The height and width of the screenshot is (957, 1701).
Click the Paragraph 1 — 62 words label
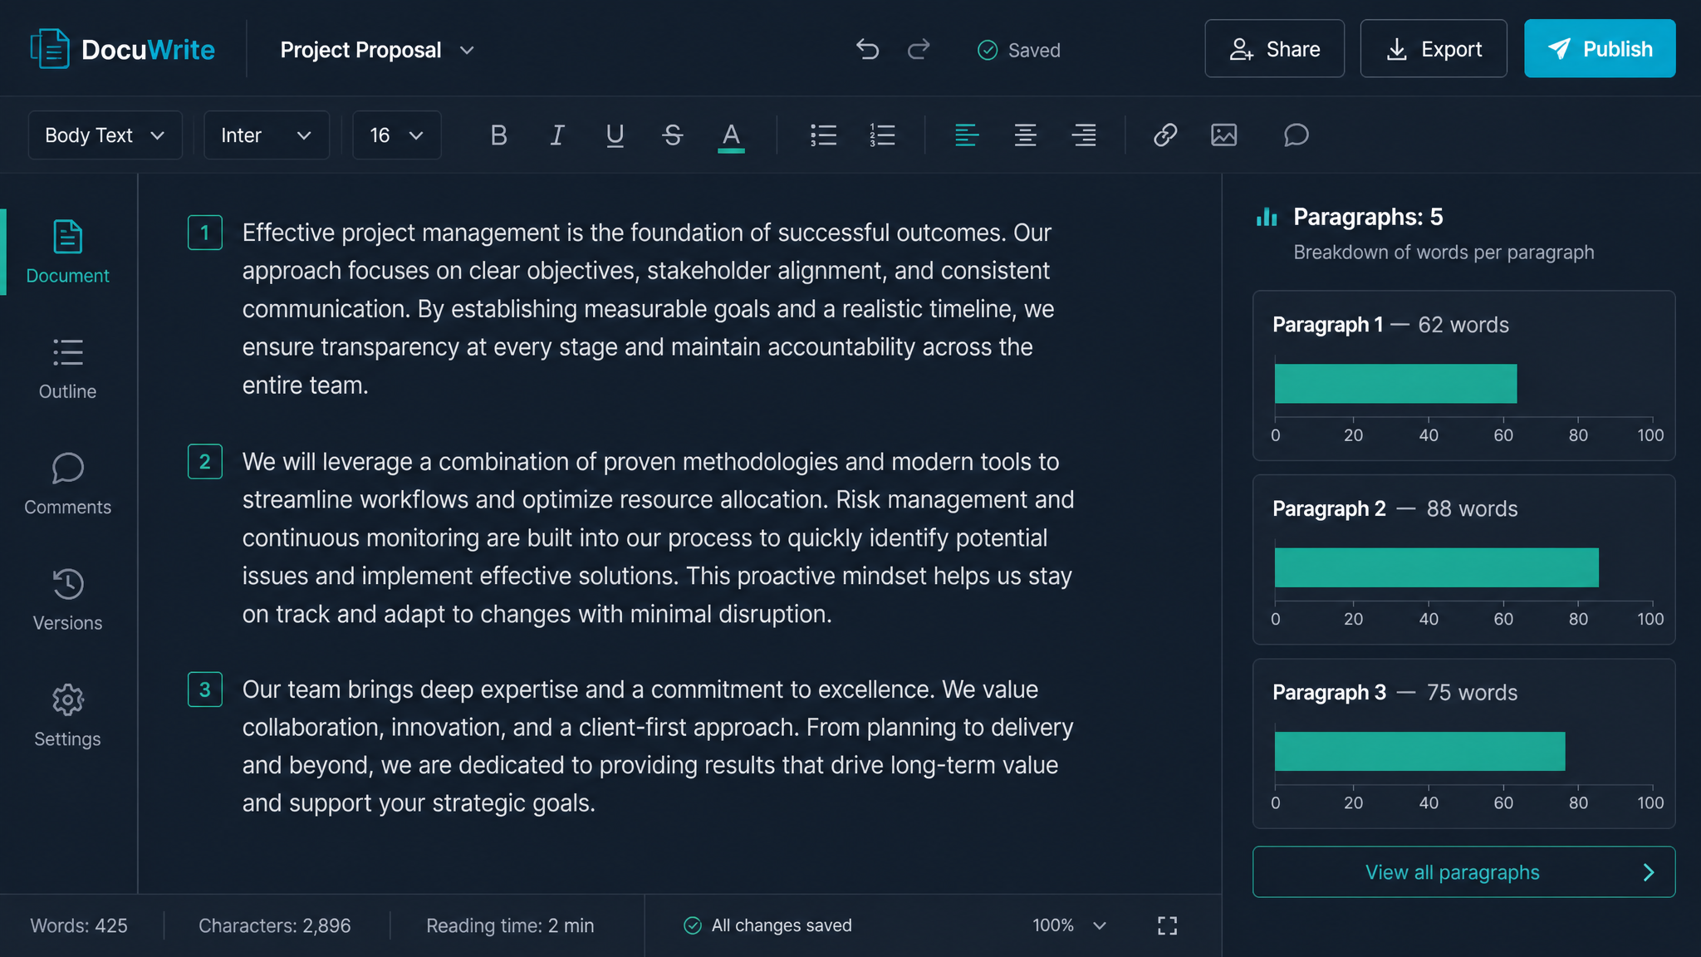1391,325
